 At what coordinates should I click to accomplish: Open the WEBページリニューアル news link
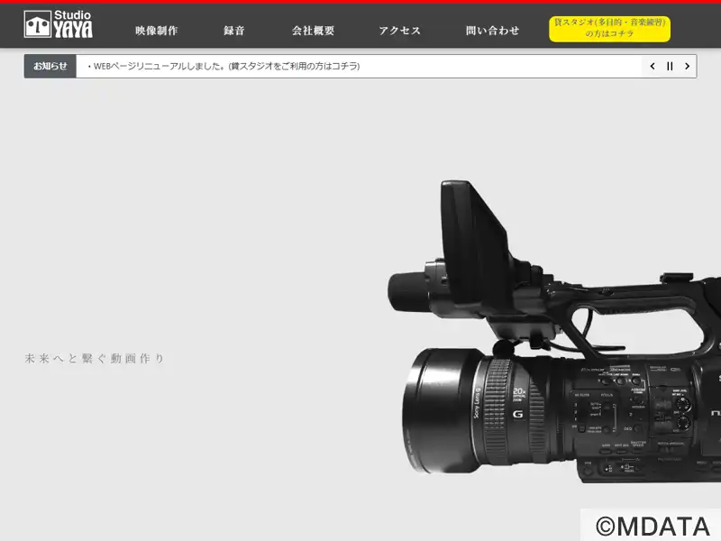pyautogui.click(x=224, y=66)
